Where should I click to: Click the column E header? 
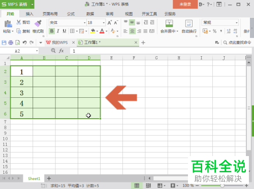pyautogui.click(x=111, y=58)
